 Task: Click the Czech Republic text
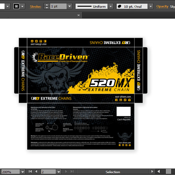(124, 120)
